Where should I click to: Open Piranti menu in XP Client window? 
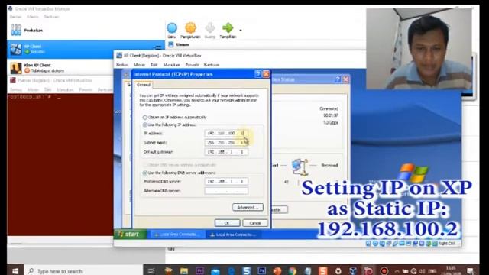coord(192,65)
